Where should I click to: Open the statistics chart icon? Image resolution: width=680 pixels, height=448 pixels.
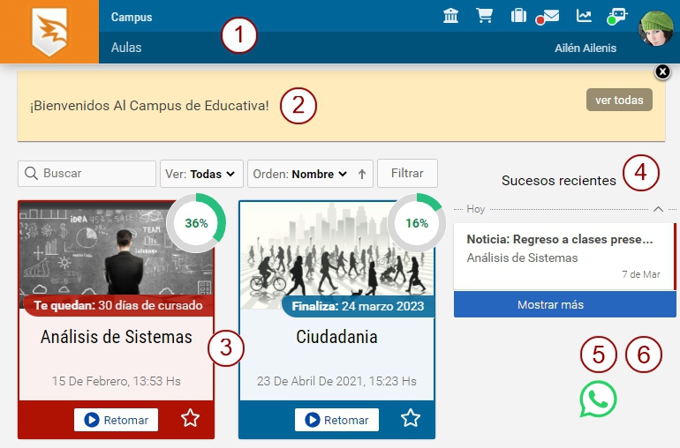[x=584, y=16]
